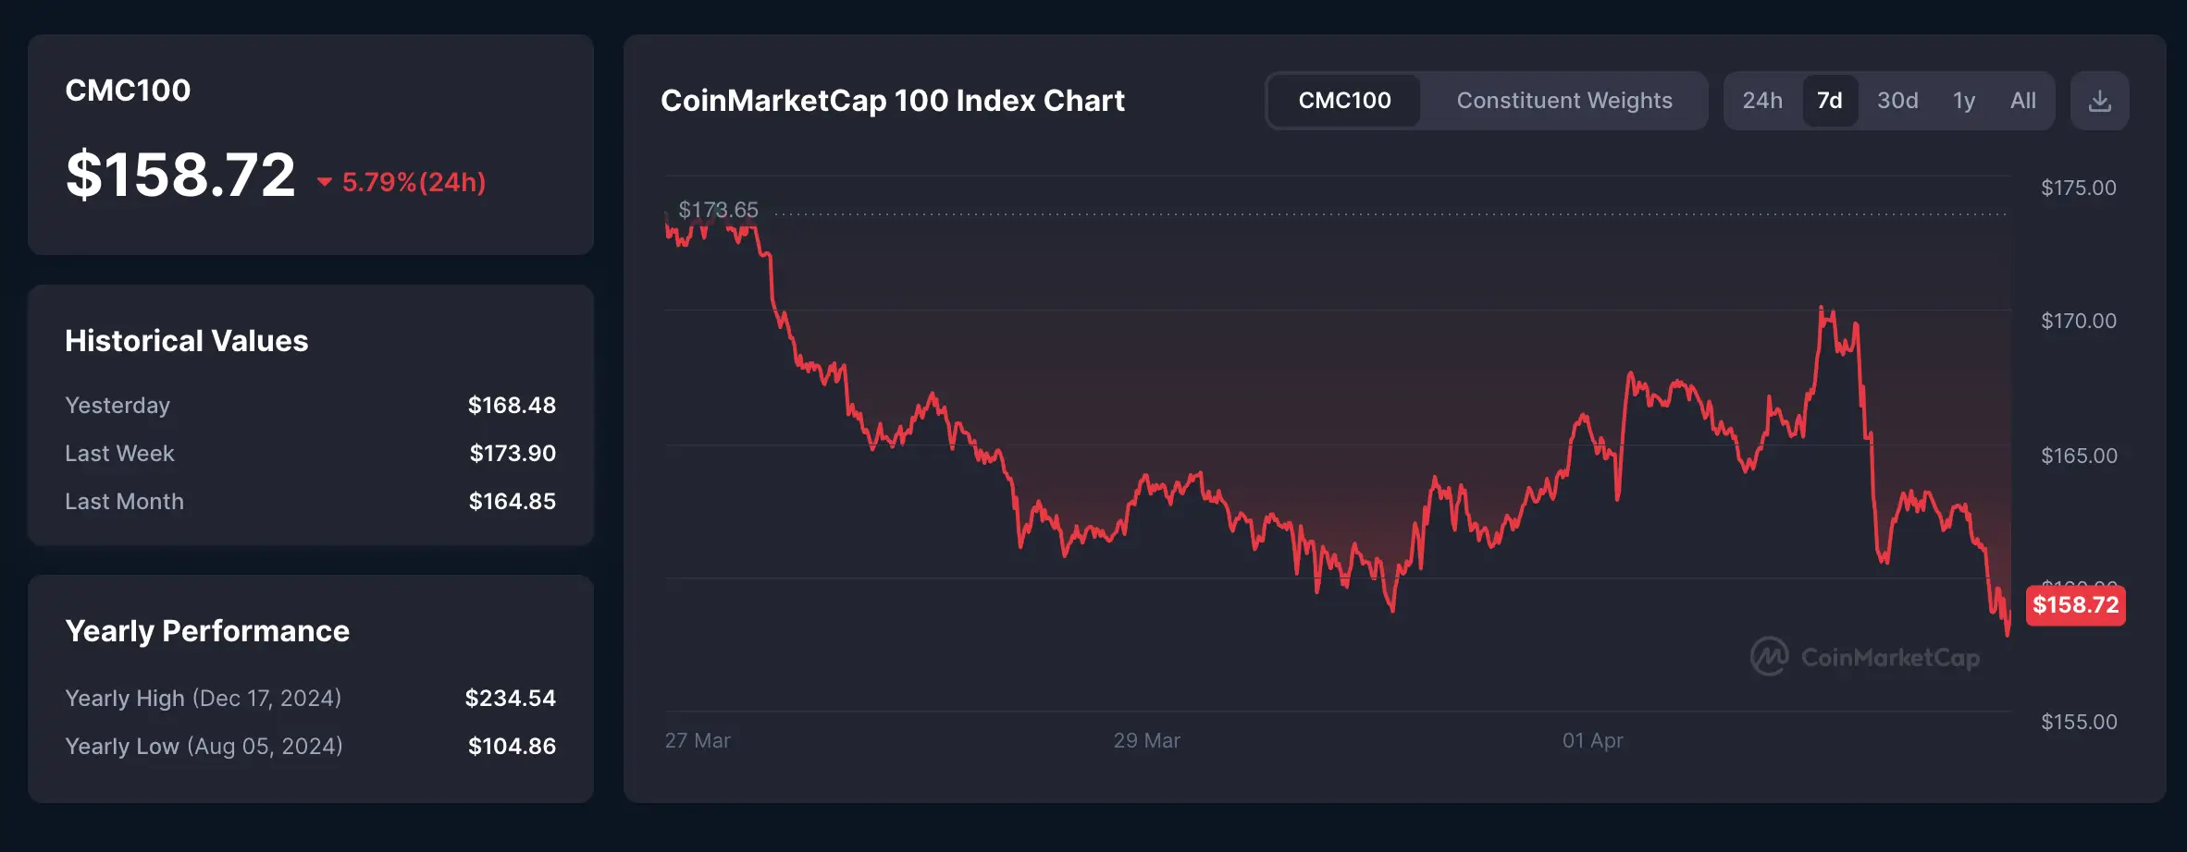Click the download chart icon

tap(2099, 101)
